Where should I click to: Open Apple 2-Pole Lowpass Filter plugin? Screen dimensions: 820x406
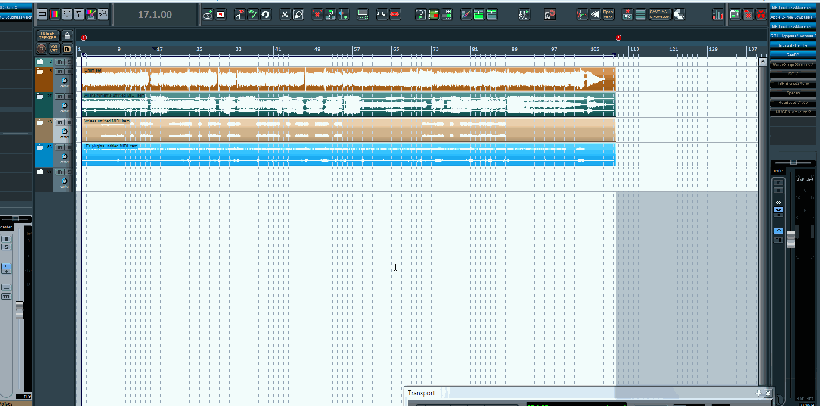(793, 17)
